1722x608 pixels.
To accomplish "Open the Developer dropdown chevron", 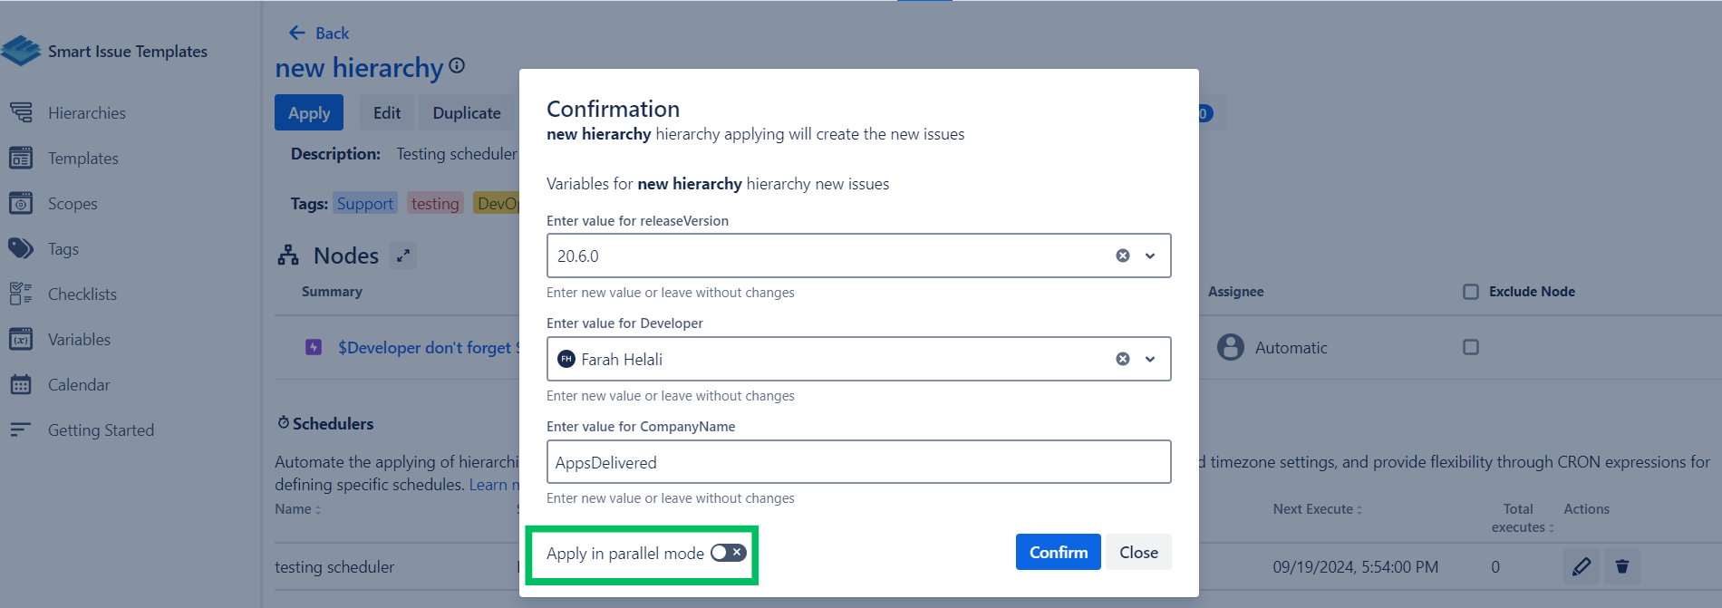I will (x=1150, y=359).
